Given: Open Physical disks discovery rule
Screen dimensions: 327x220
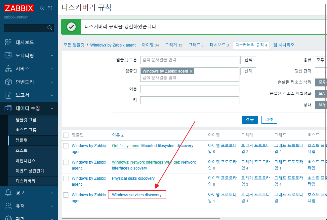Looking at the screenshot, I should [x=133, y=178].
